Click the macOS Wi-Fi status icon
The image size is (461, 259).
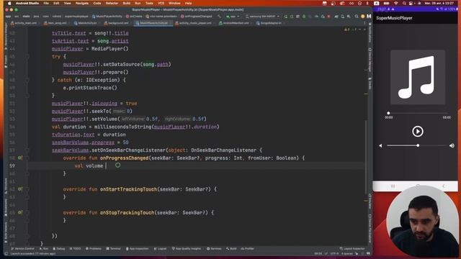pos(395,3)
